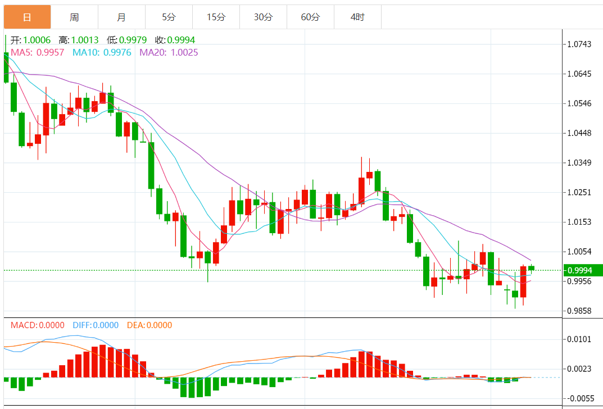Click the 1.0251 price axis label
603x409 pixels.
[579, 192]
